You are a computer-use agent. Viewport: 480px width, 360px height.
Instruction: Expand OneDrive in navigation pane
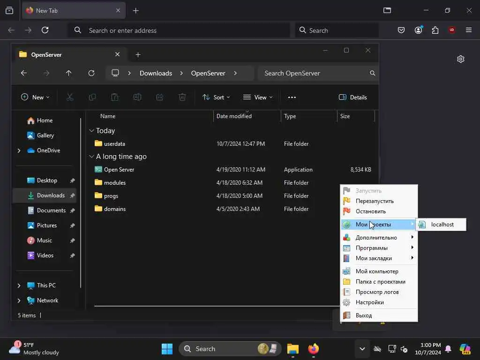(19, 150)
